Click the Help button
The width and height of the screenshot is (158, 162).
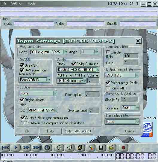(x=50, y=131)
